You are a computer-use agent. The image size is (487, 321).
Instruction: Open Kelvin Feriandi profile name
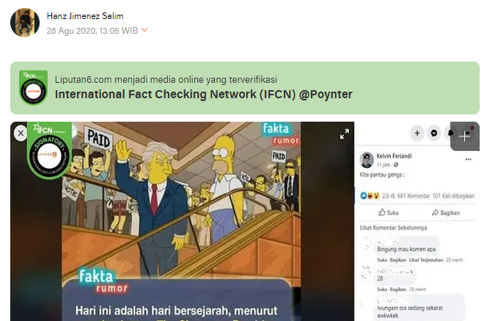pyautogui.click(x=394, y=156)
